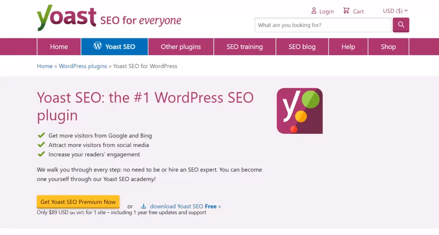This screenshot has width=439, height=235.
Task: Click green checkmark beside Google and Bing
Action: click(x=41, y=135)
